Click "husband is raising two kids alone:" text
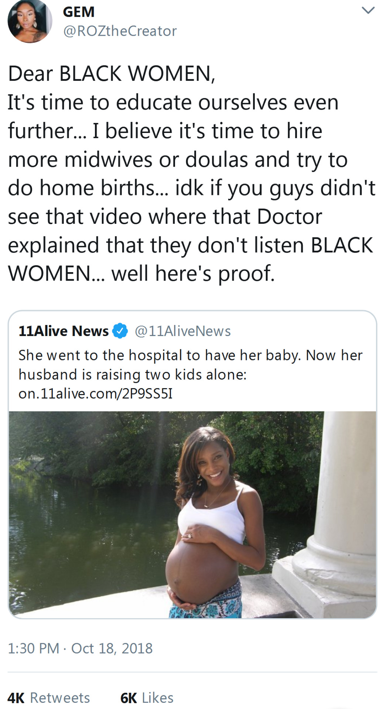This screenshot has height=709, width=387. [132, 374]
